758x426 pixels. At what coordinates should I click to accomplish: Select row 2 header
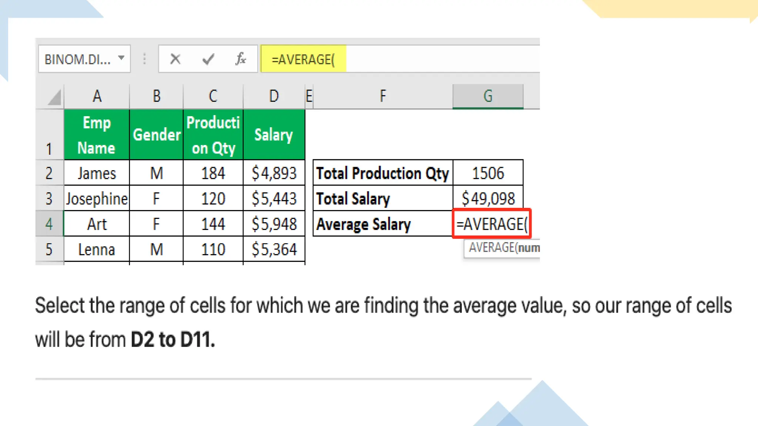[49, 173]
